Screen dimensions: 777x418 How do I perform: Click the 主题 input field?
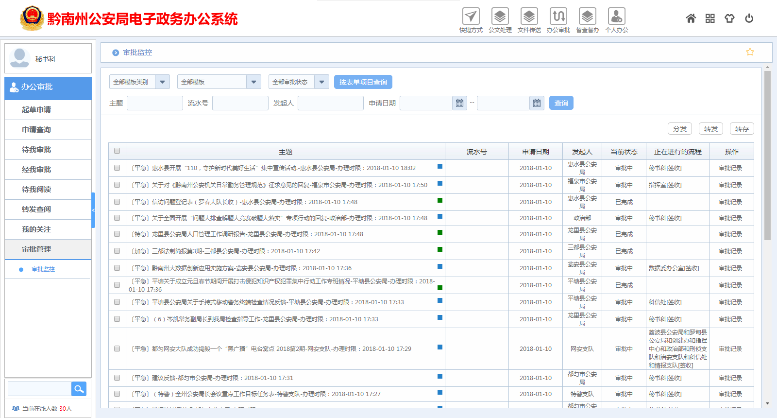[x=155, y=103]
